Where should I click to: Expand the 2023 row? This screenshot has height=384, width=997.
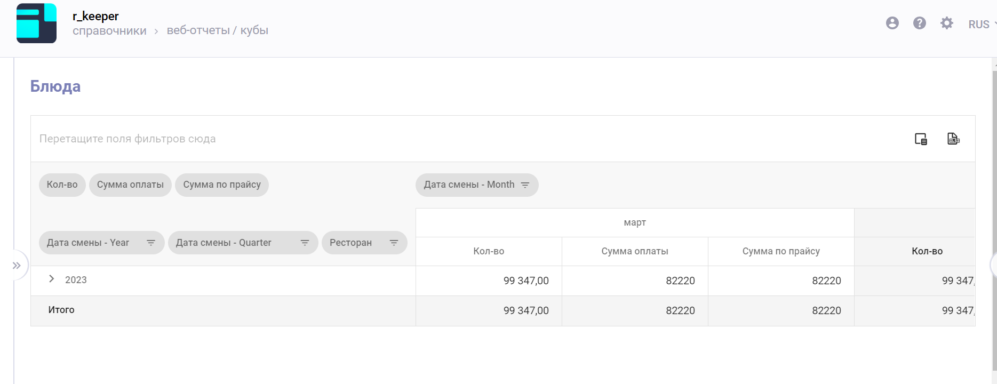(52, 279)
